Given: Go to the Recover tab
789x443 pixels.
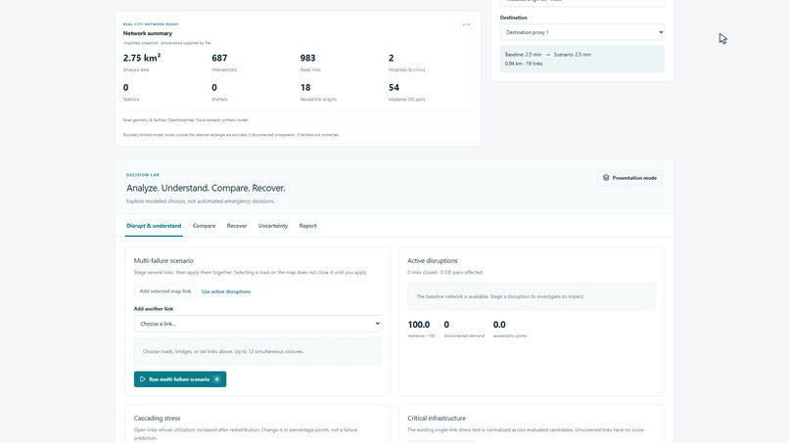Looking at the screenshot, I should tap(237, 226).
